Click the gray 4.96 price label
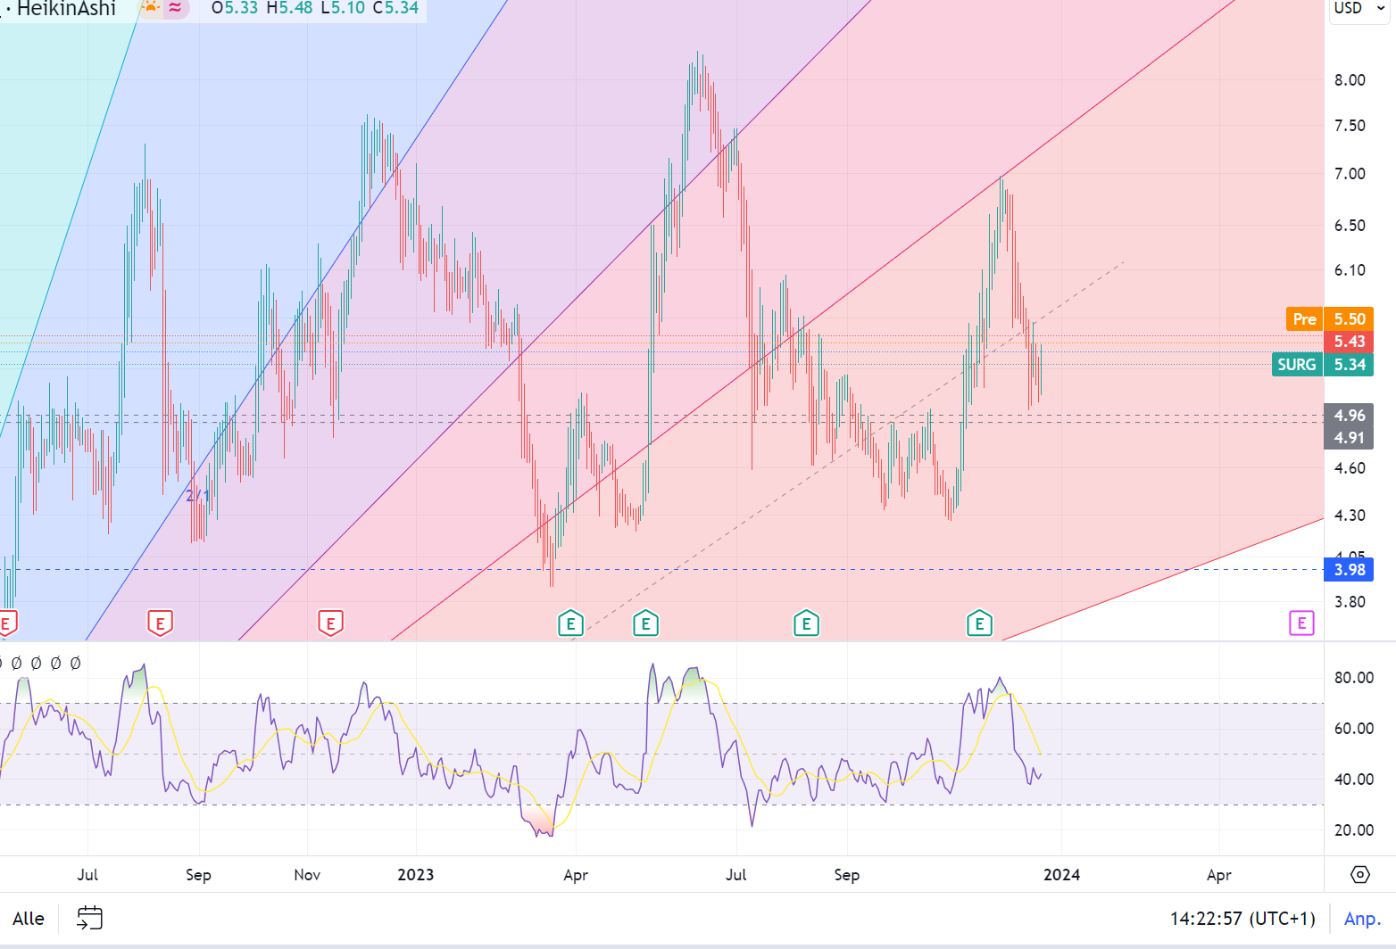The image size is (1396, 949). [1349, 416]
